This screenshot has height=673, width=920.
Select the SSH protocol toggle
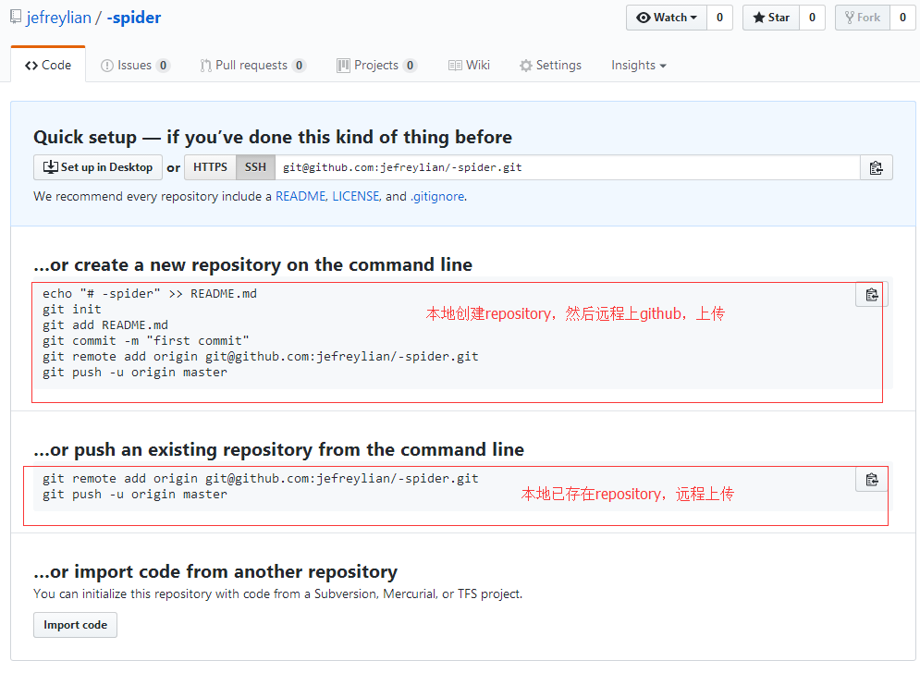[255, 167]
